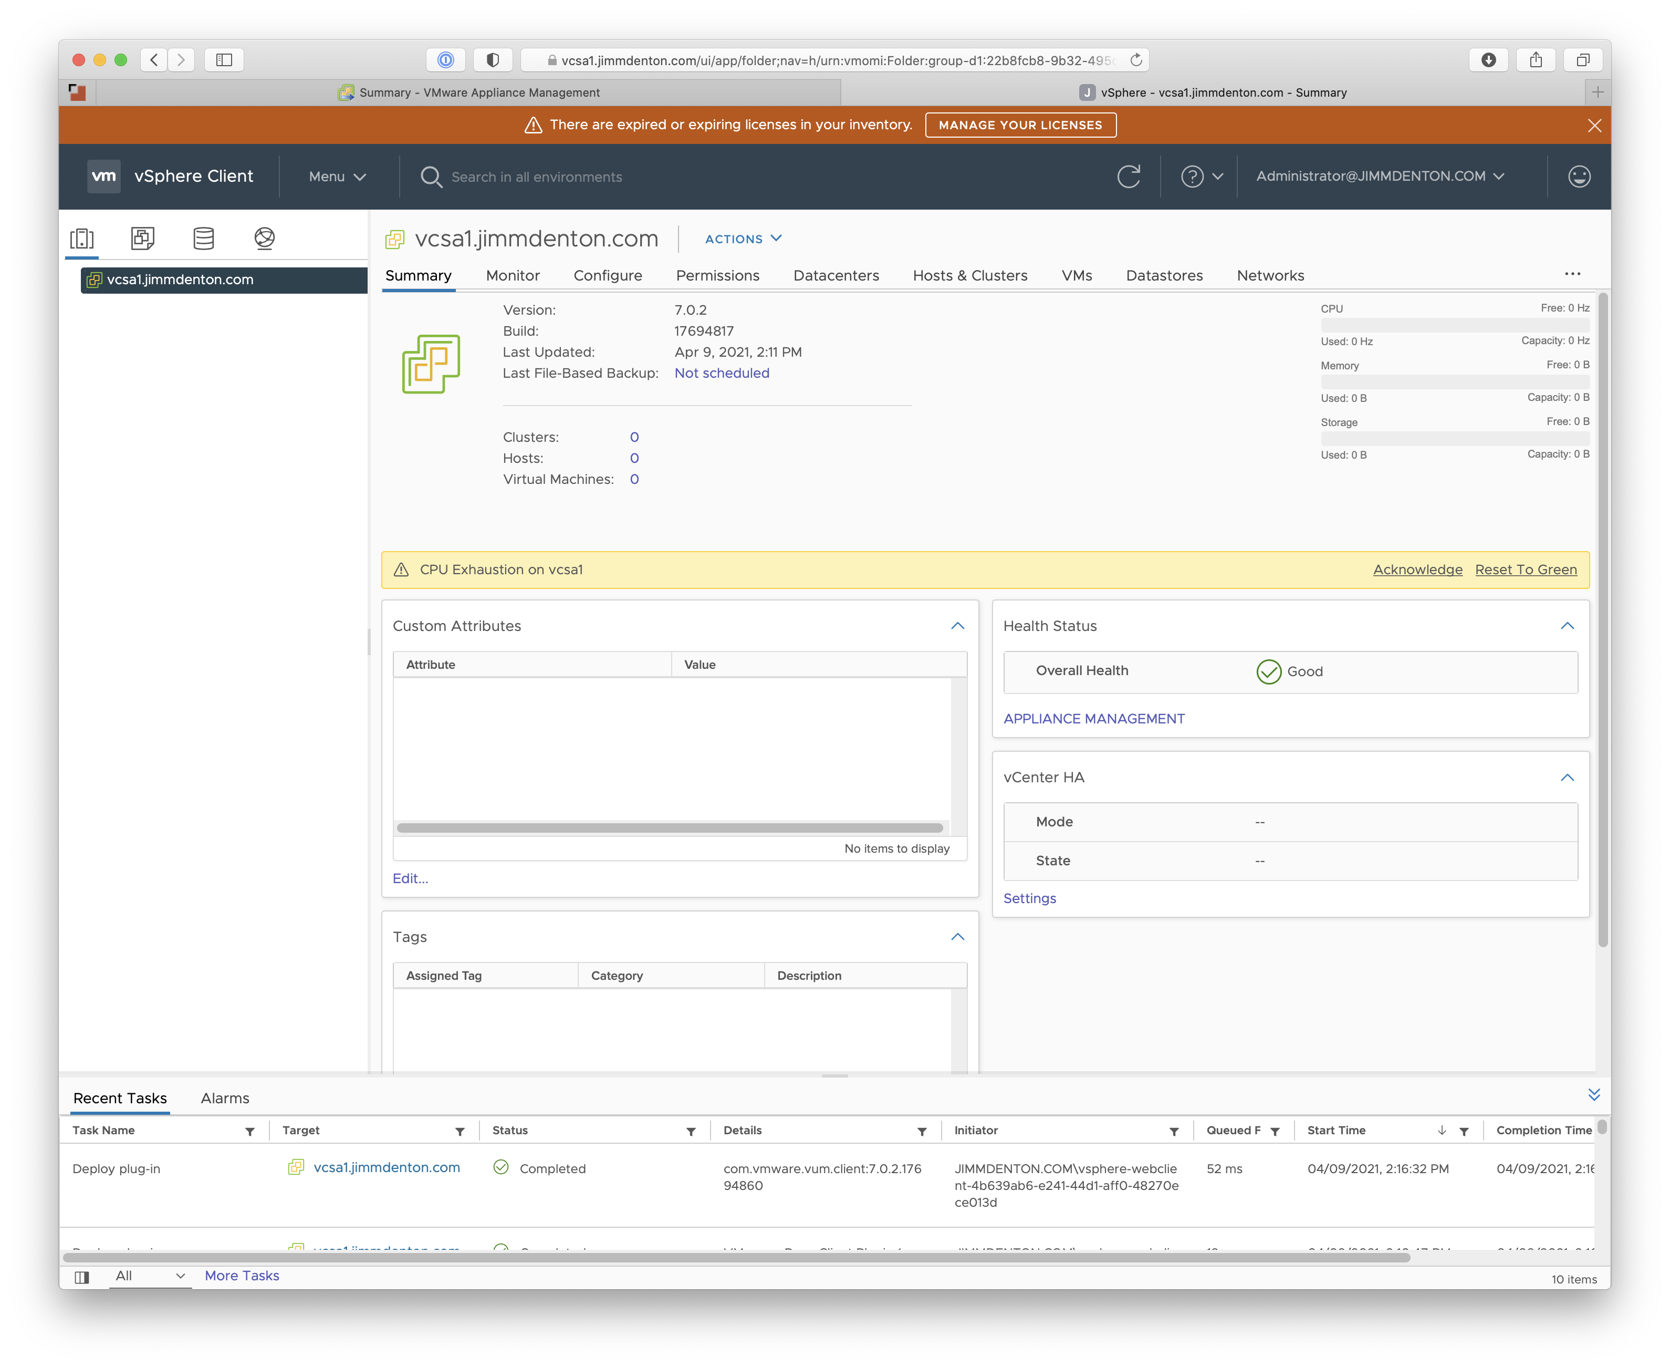Open the Hosts and Clusters inventory view
This screenshot has height=1367, width=1670.
point(82,238)
